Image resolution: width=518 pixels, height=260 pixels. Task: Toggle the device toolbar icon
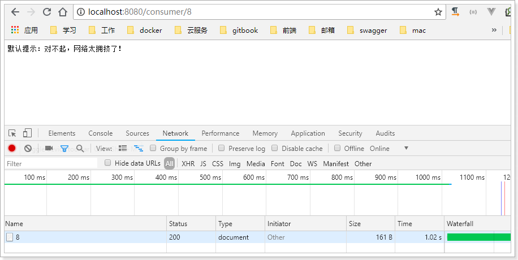[x=27, y=133]
